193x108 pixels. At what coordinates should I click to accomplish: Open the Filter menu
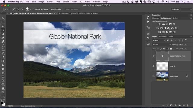[74, 1]
